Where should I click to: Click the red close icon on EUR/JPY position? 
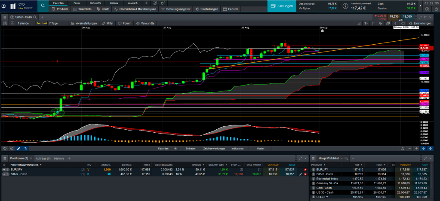(305, 170)
